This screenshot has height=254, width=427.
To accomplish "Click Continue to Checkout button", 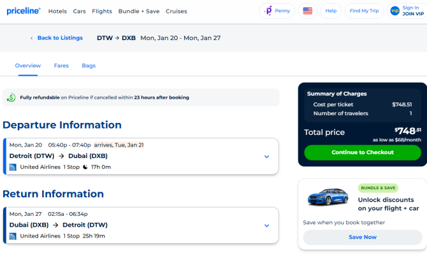I will [x=363, y=152].
